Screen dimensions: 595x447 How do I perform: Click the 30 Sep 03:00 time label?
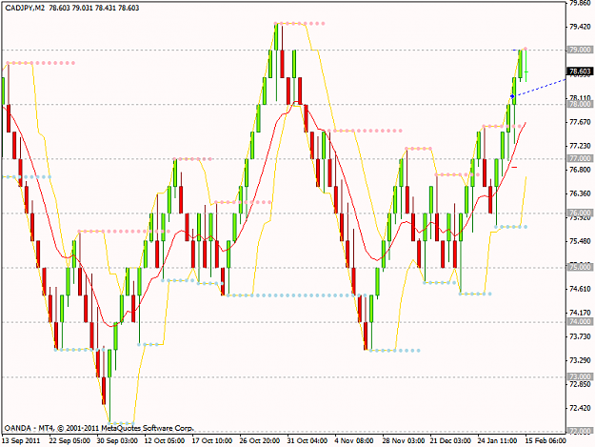click(x=117, y=440)
